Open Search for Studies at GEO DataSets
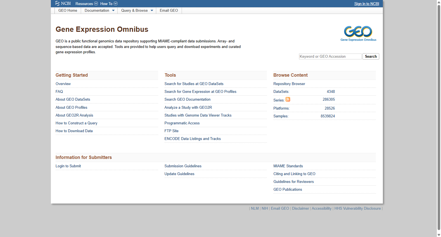Viewport: 441px width, 237px height. 194,84
